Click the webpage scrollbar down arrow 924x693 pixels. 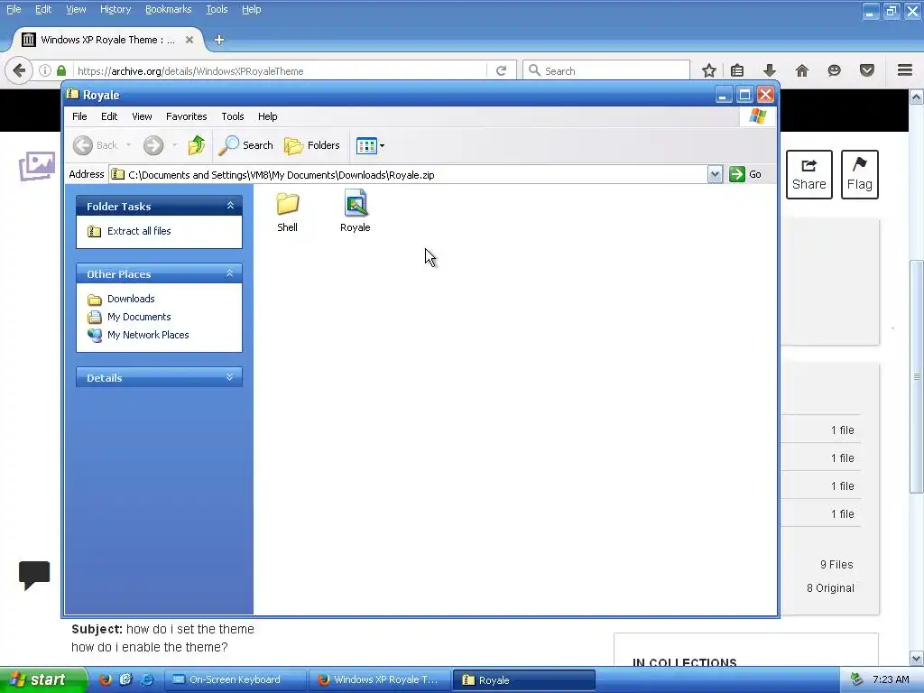[x=917, y=658]
